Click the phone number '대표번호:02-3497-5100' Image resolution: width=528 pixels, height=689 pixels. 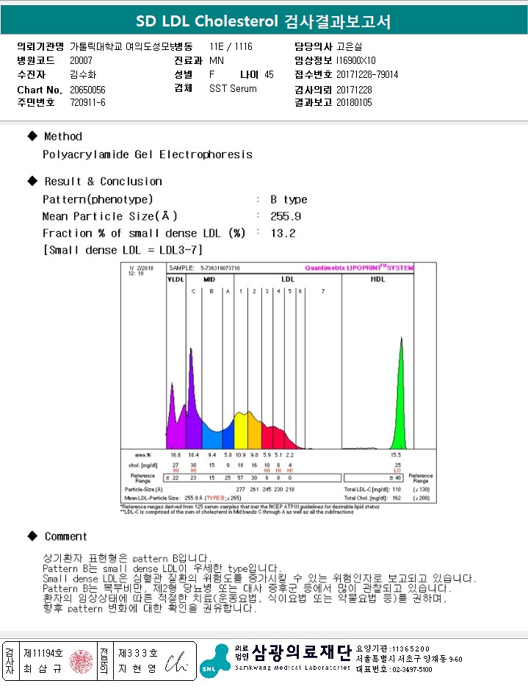click(x=394, y=670)
